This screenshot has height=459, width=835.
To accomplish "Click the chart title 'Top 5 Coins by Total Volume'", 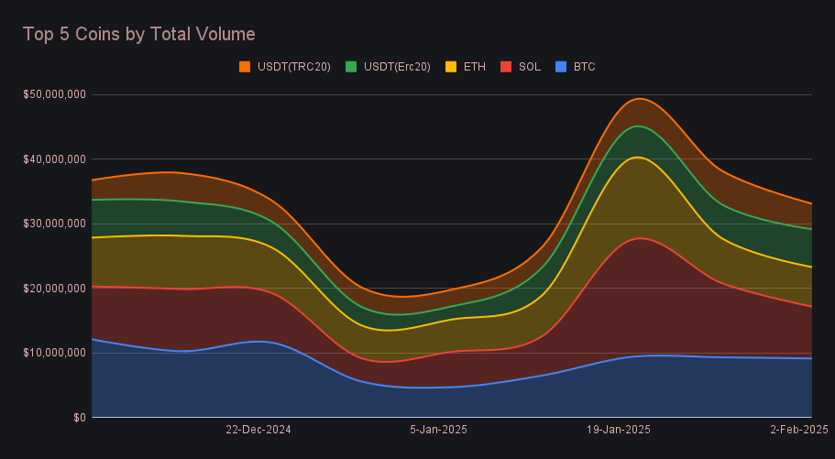I will tap(138, 34).
